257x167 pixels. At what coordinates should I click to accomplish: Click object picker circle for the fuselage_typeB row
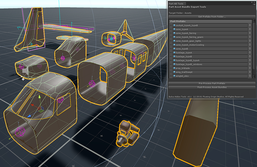[x=250, y=57]
